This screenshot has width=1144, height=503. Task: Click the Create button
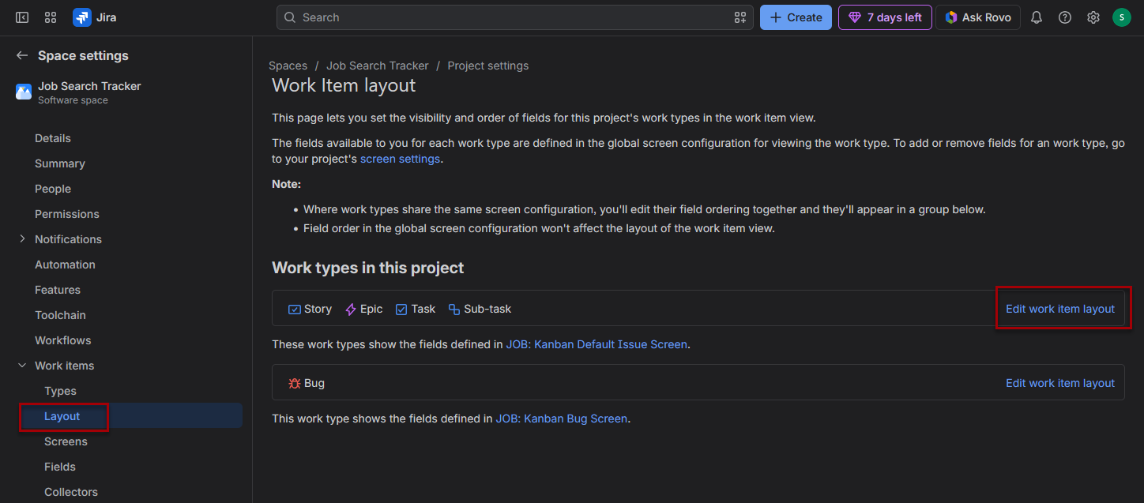pyautogui.click(x=796, y=17)
